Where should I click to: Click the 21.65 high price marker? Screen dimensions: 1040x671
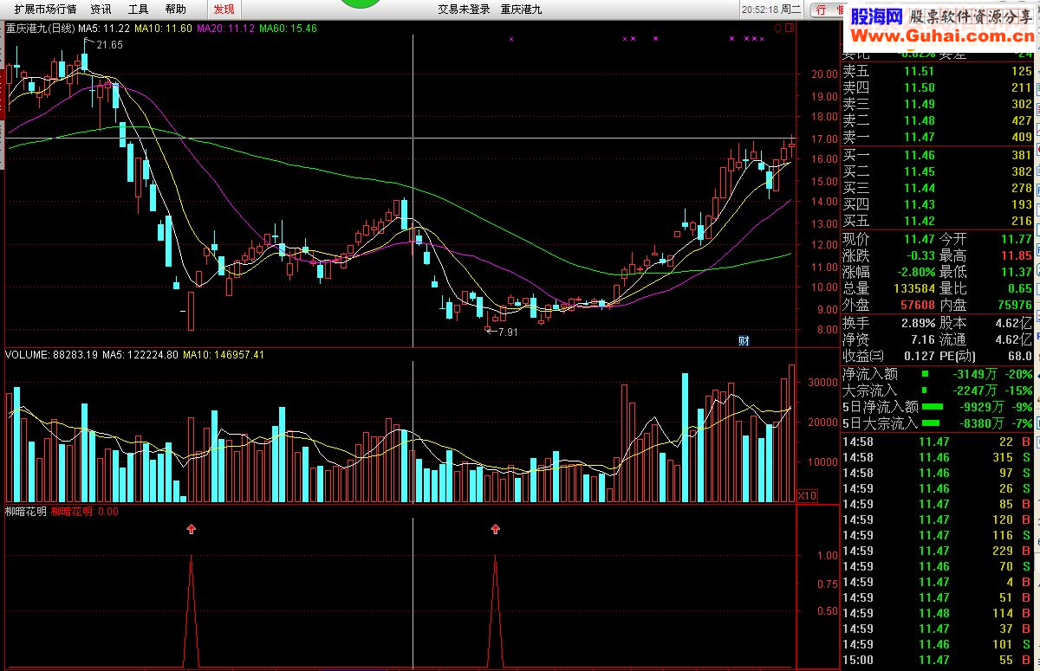click(x=110, y=43)
